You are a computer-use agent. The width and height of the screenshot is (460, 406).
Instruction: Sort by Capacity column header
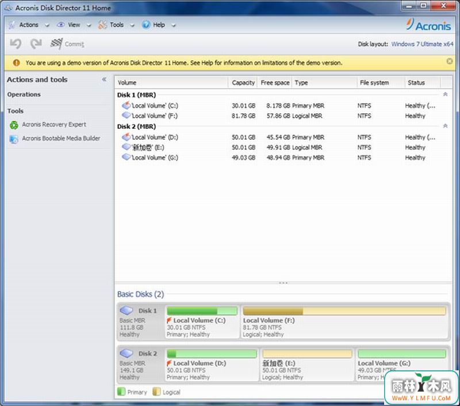(243, 83)
